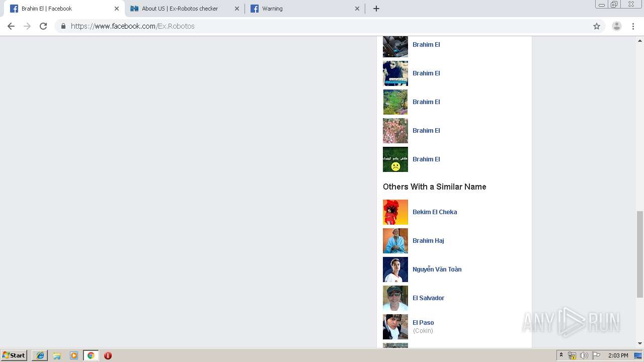
Task: Click the scrollbar down arrow
Action: (640, 343)
